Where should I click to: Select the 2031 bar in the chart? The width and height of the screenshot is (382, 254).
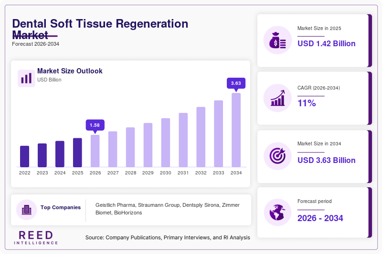183,140
